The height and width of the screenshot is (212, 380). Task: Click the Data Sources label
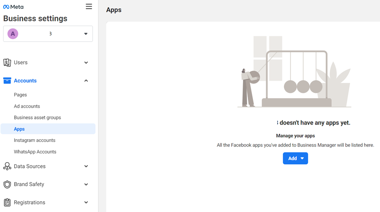[30, 166]
